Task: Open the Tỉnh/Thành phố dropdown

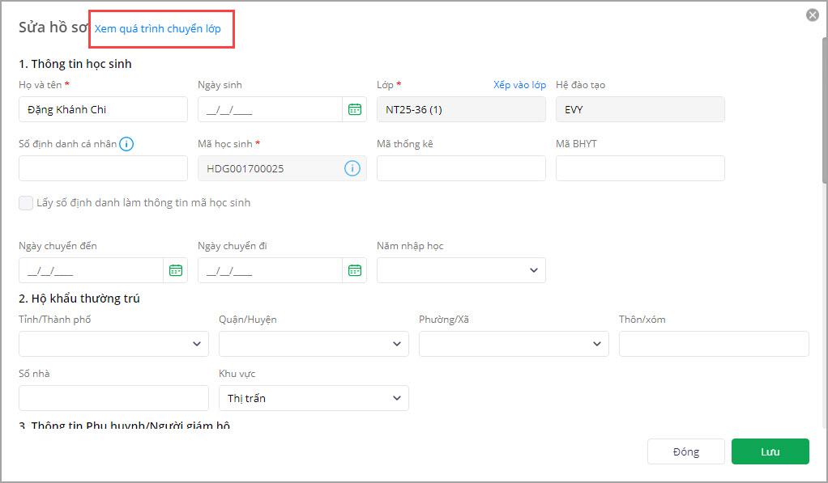Action: tap(113, 344)
